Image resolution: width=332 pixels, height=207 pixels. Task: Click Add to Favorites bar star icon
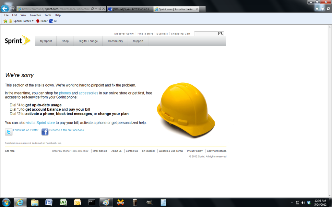[5, 21]
